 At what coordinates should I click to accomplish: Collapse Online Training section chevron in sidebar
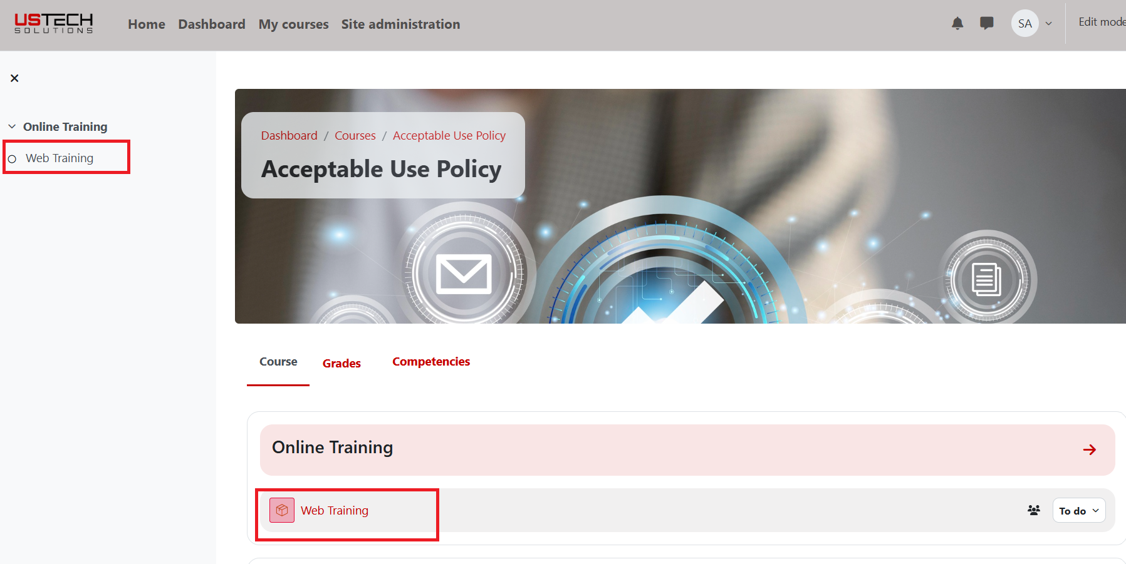pos(12,126)
